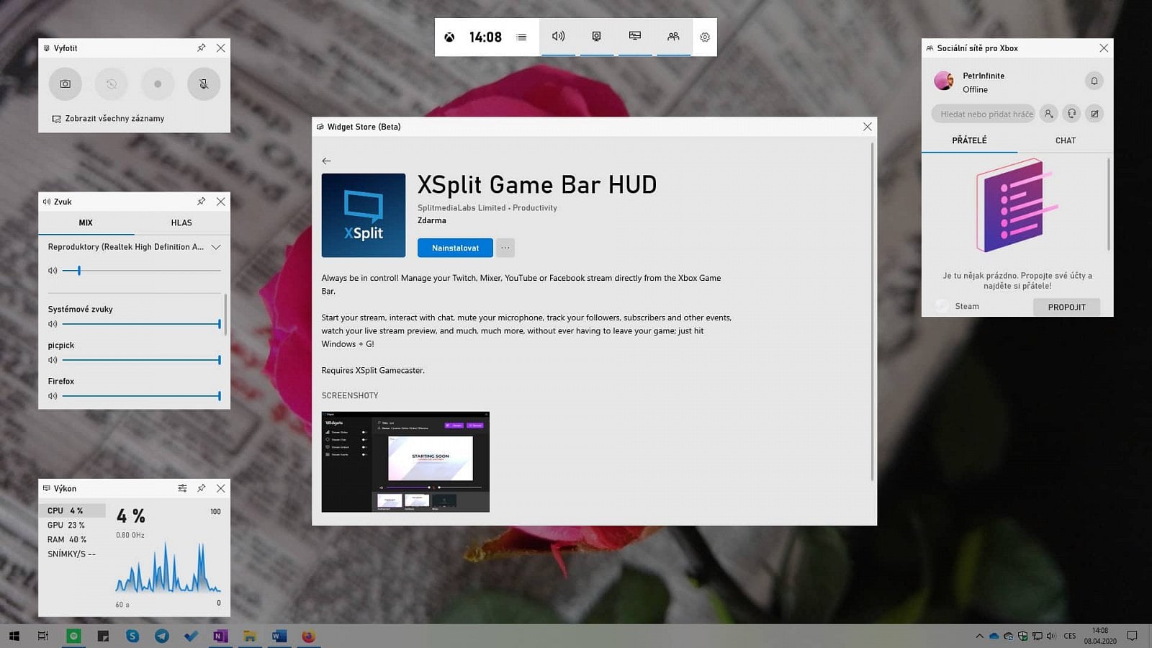Image resolution: width=1152 pixels, height=648 pixels.
Task: Switch to the HLAS tab in Zvuk
Action: [x=181, y=223]
